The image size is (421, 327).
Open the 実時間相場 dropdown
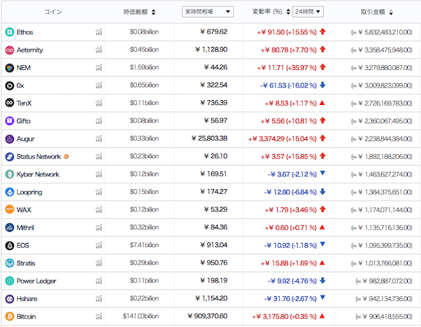click(208, 12)
